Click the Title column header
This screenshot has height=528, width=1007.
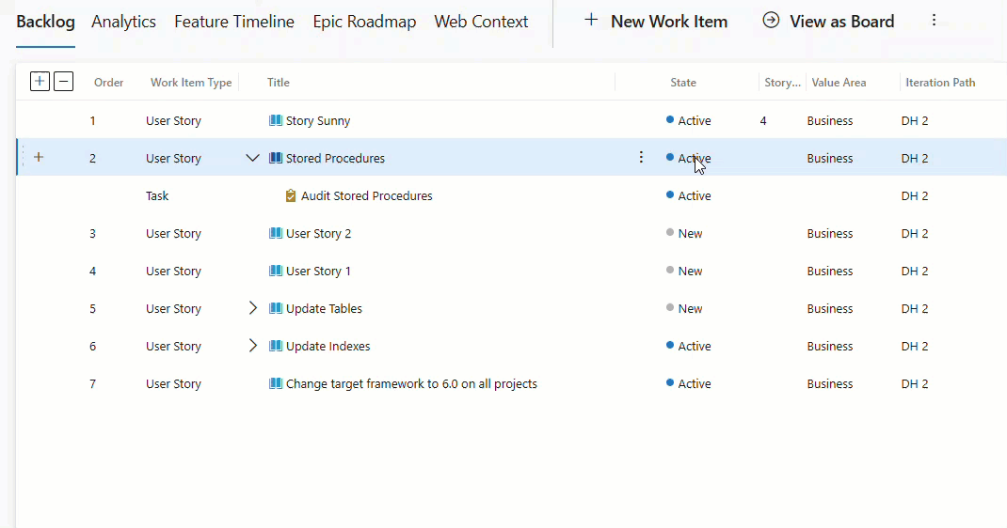coord(278,83)
